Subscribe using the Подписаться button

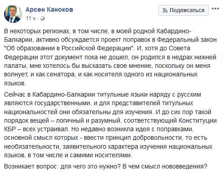coord(184,10)
